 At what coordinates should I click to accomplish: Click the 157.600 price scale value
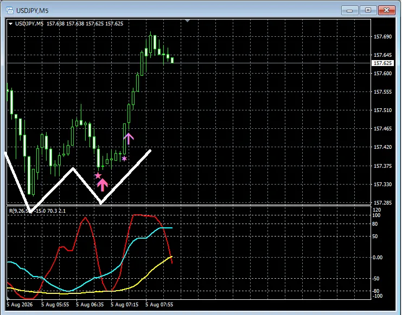[x=383, y=74]
